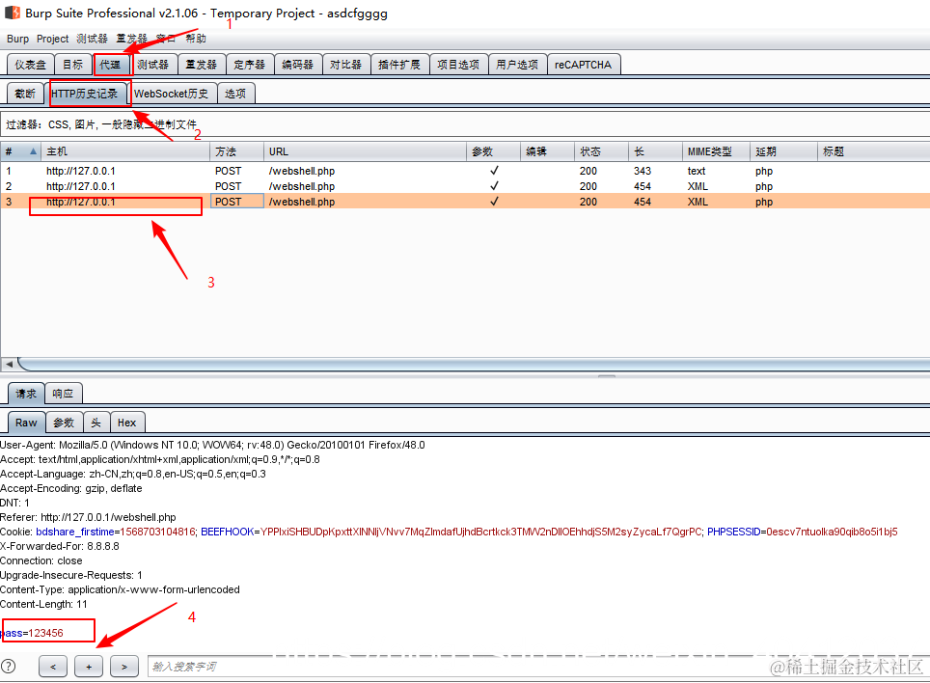Open the 帮助 menu

click(196, 39)
